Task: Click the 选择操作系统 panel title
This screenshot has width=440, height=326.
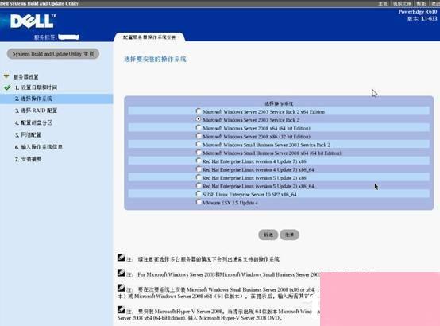Action: coord(279,103)
